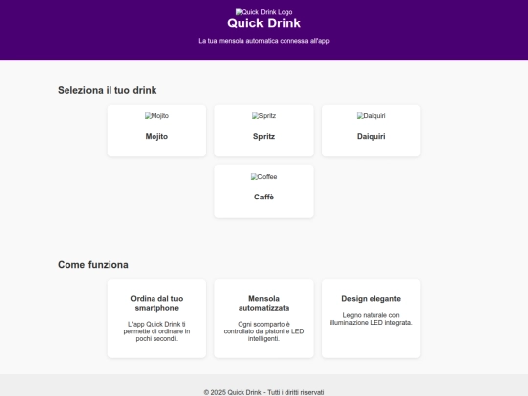Click the Quick Drink page title
Screen dimensions: 528x396
[x=264, y=23]
